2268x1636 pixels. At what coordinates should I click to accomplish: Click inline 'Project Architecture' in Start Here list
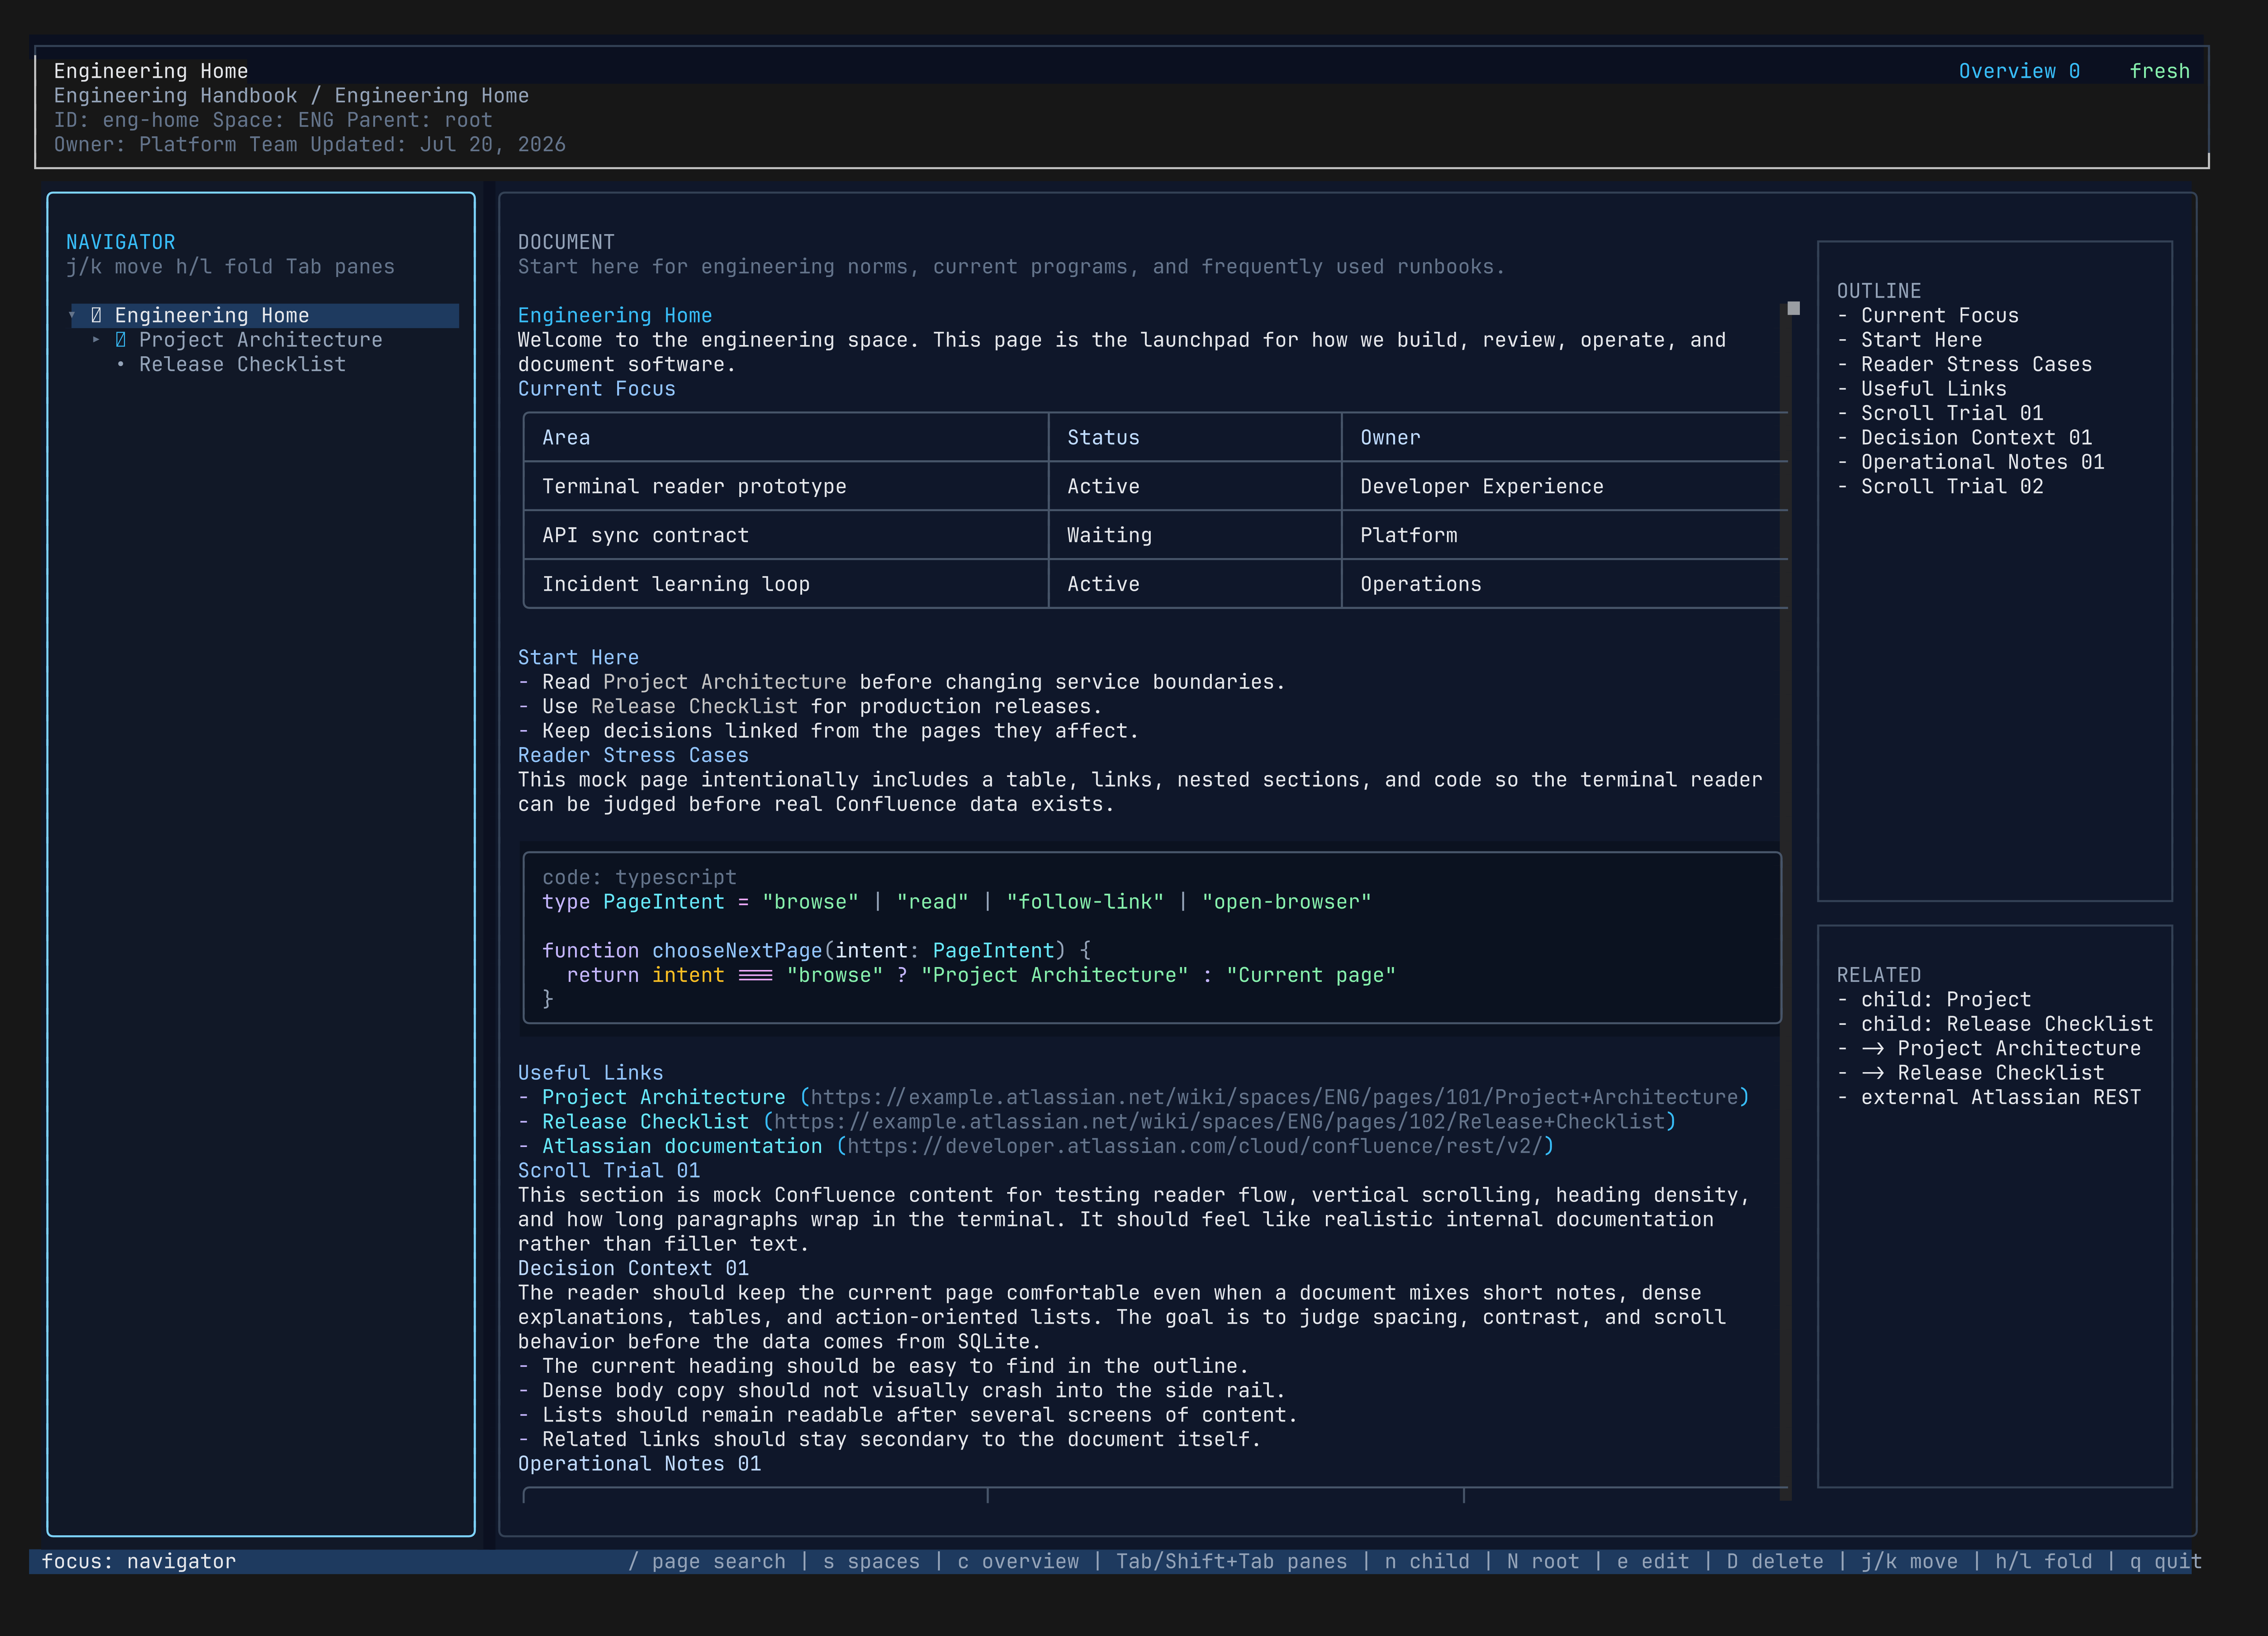click(x=725, y=682)
